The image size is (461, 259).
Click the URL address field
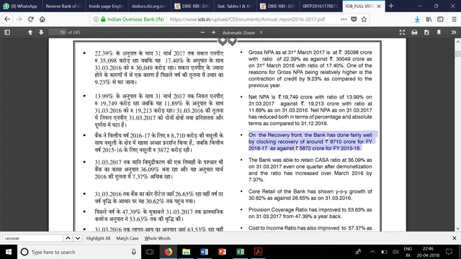pyautogui.click(x=247, y=19)
